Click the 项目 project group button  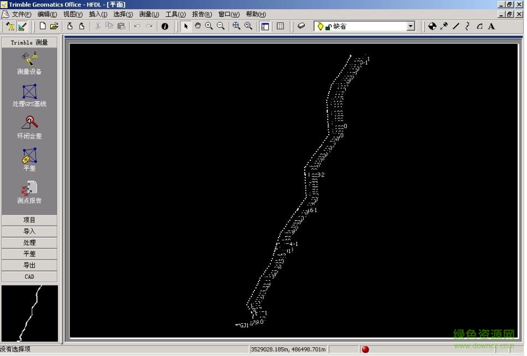point(29,220)
